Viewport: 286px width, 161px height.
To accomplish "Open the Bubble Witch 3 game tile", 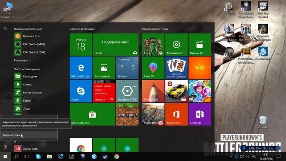I will [x=200, y=91].
